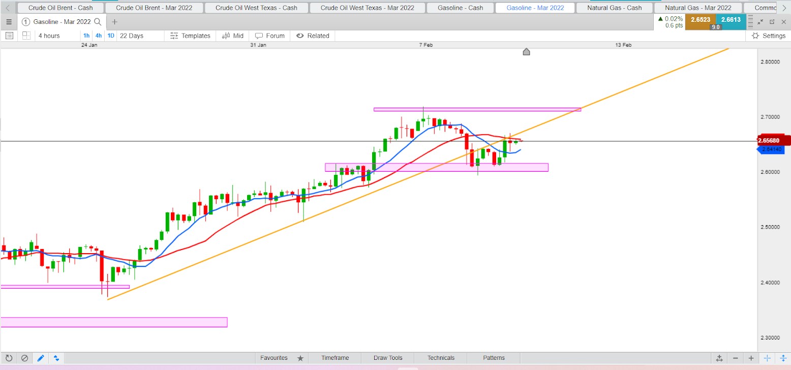Open the Favourites menu
Screen dimensions: 791x370
[274, 358]
